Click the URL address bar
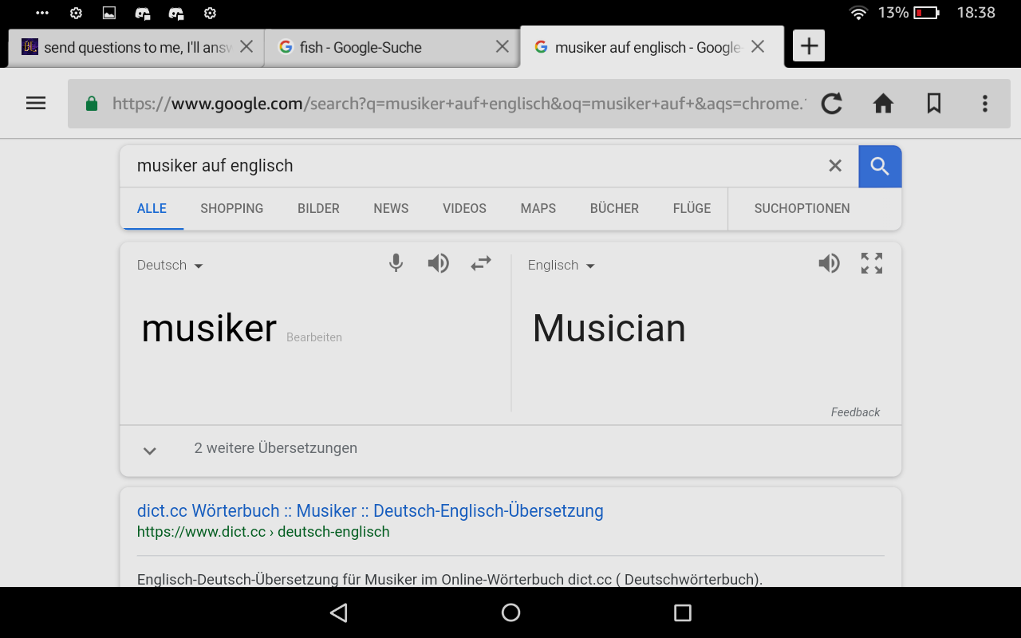This screenshot has height=638, width=1021. (459, 103)
